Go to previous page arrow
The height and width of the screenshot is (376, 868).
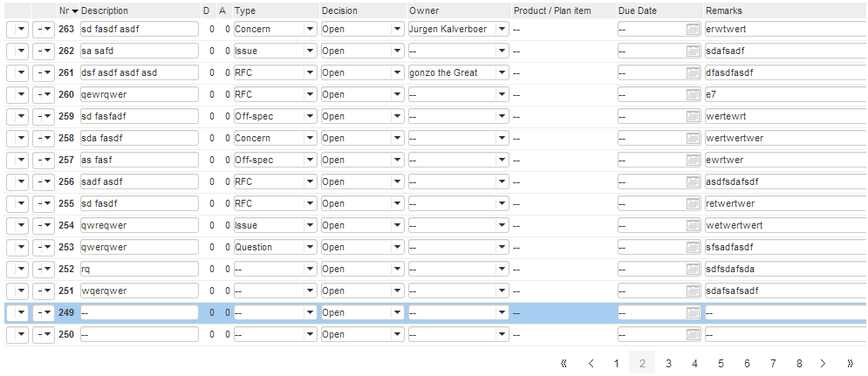tap(591, 363)
